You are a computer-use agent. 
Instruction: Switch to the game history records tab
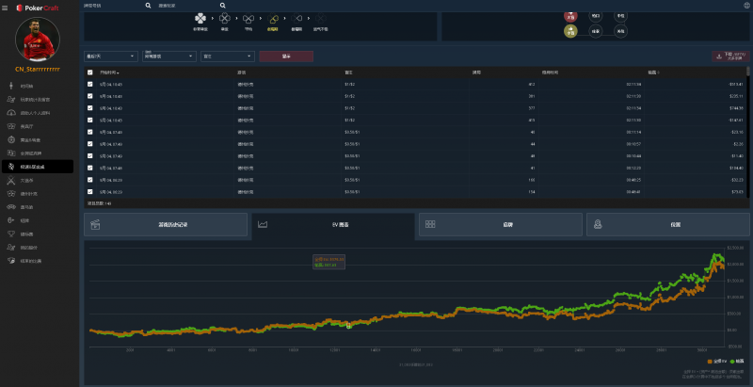[166, 225]
